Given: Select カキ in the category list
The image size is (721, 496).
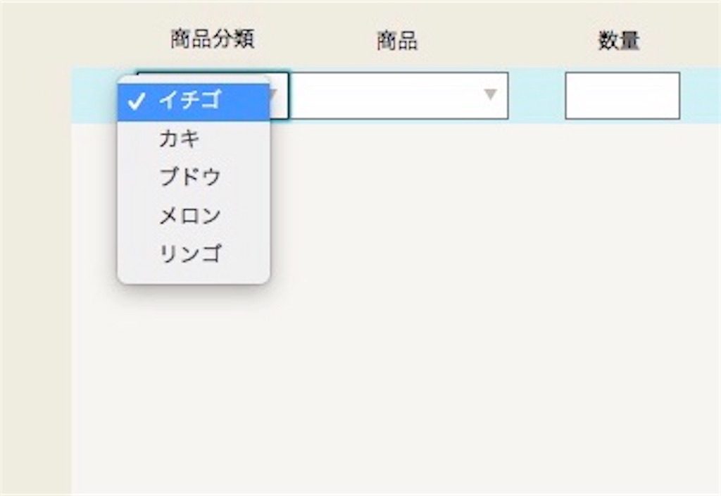Looking at the screenshot, I should [180, 137].
